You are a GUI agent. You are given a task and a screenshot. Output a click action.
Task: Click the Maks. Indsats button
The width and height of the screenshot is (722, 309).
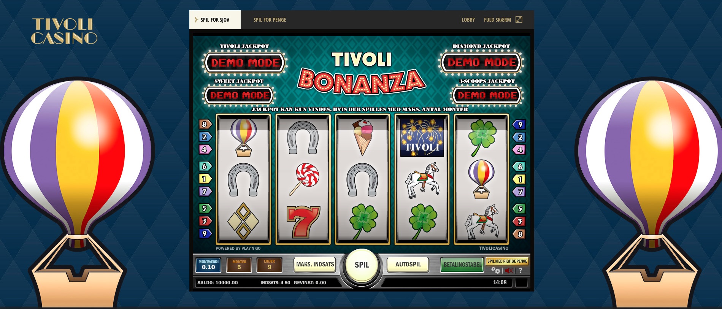315,265
